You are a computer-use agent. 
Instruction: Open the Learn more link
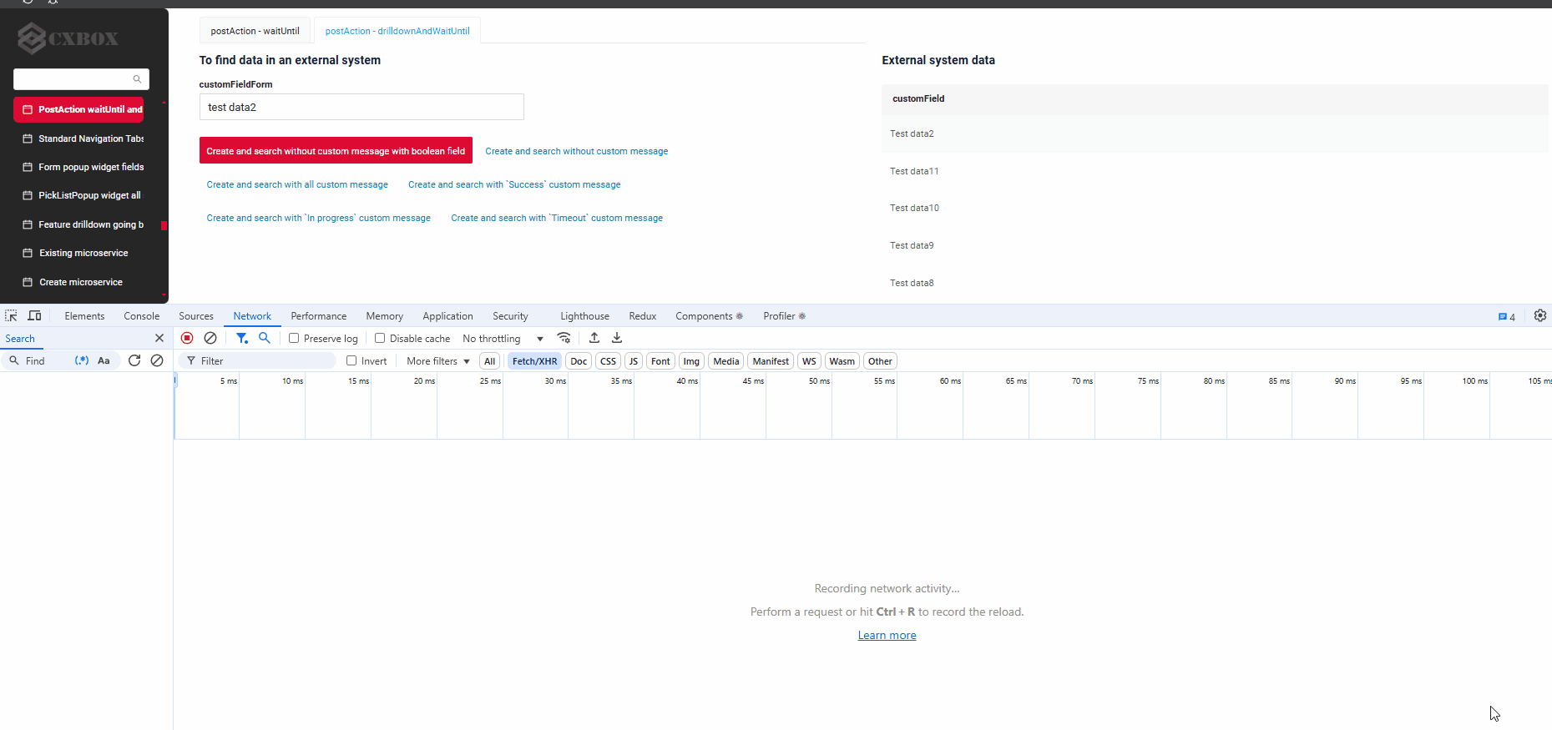point(887,635)
